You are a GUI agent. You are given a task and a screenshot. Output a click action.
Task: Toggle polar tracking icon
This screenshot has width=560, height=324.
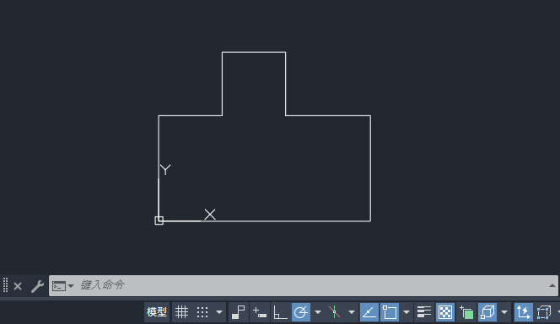pos(301,312)
